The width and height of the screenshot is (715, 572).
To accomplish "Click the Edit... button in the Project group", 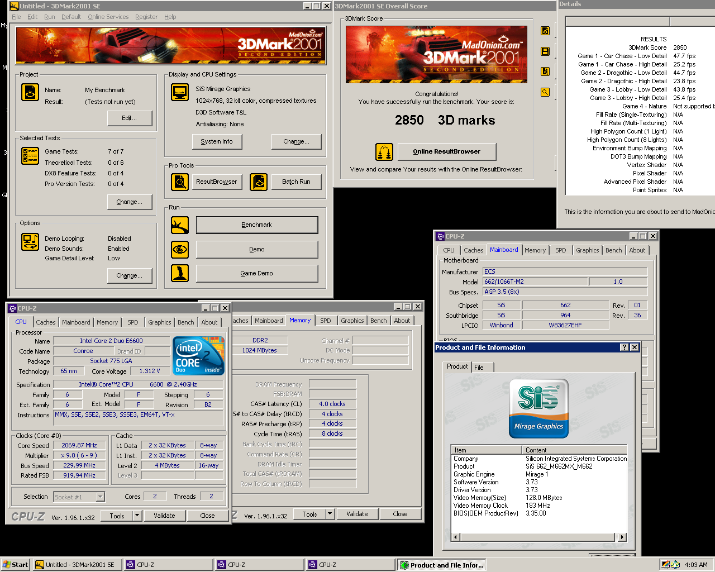I will [x=130, y=118].
